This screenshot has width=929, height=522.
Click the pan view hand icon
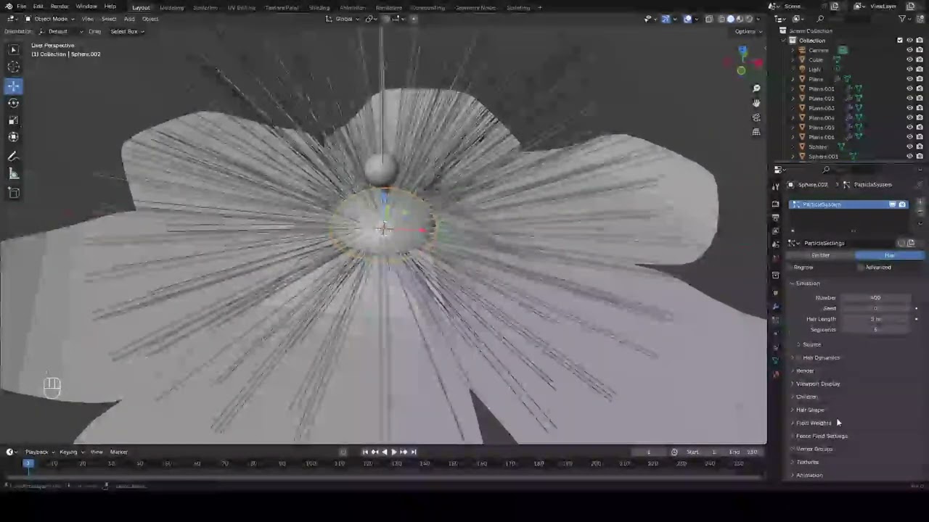pos(756,103)
